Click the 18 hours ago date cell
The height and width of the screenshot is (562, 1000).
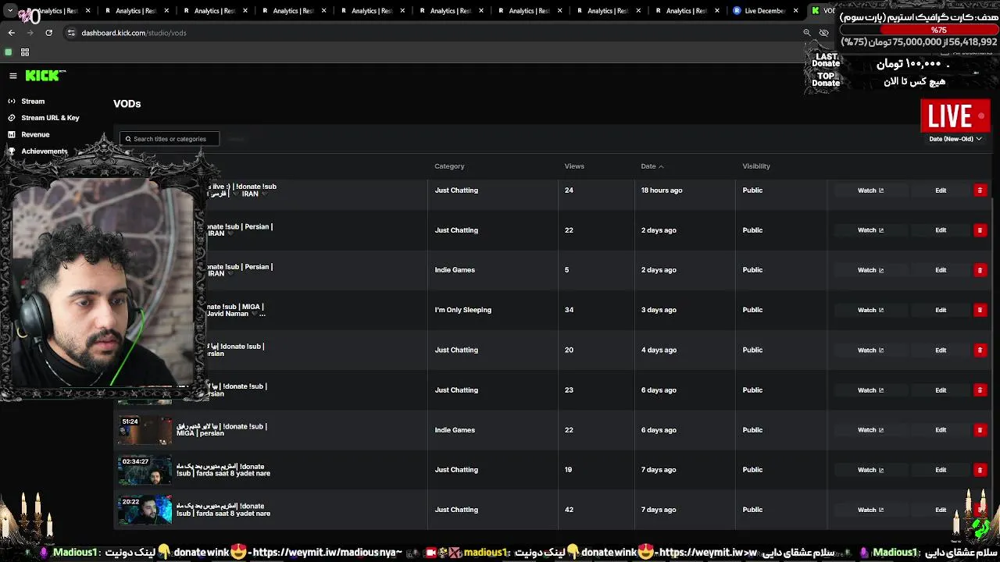pos(662,190)
